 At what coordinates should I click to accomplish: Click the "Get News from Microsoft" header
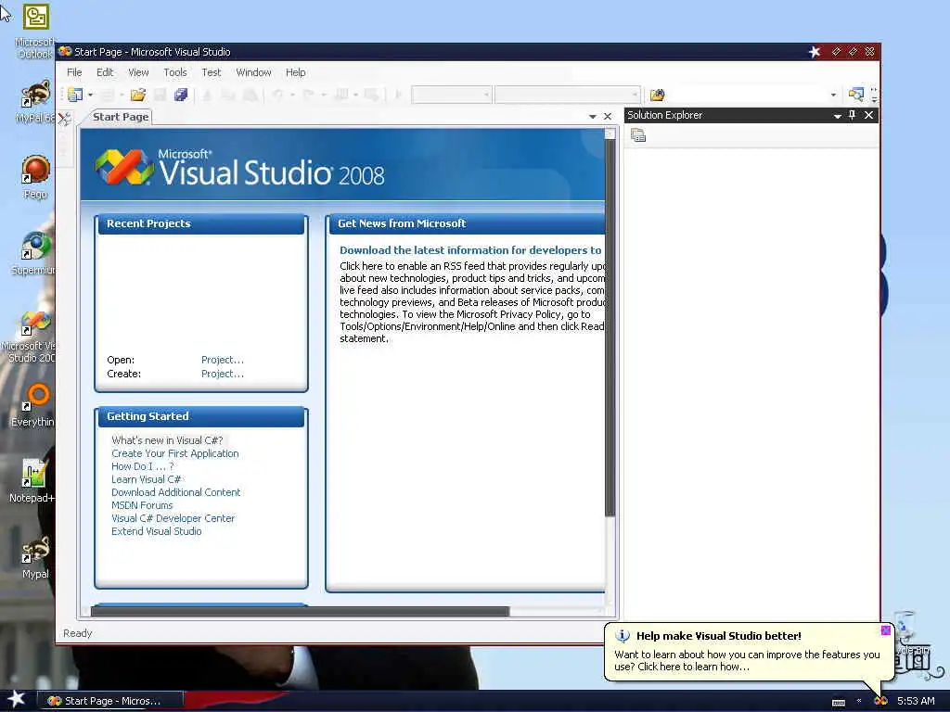[x=468, y=223]
